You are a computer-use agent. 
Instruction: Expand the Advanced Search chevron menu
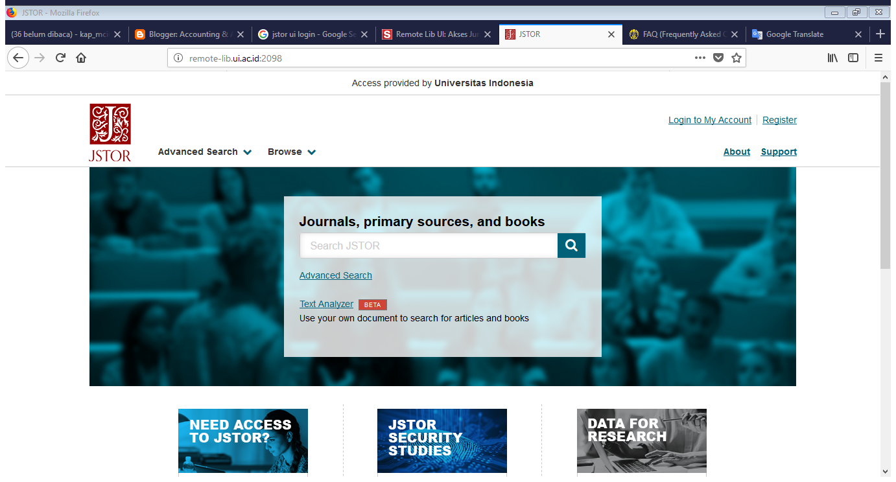(x=247, y=152)
